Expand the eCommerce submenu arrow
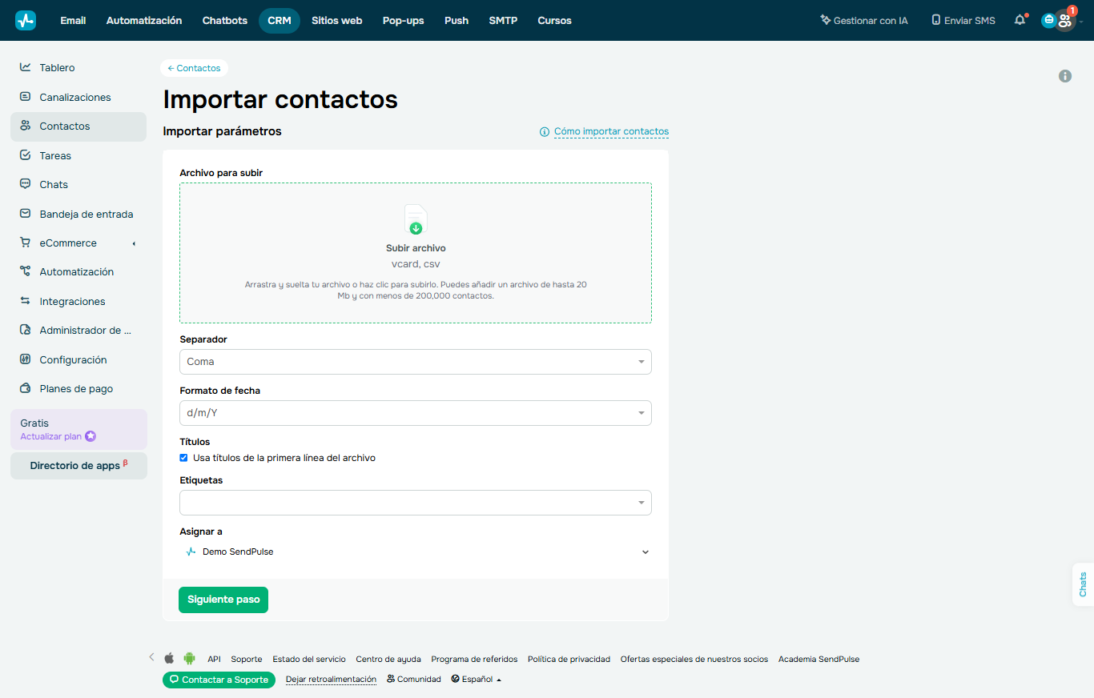Image resolution: width=1094 pixels, height=698 pixels. click(x=134, y=243)
